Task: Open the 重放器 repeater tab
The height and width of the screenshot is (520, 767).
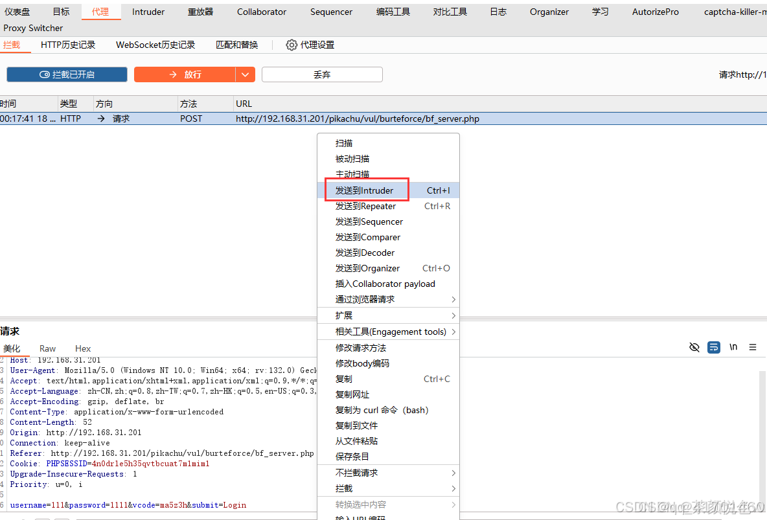Action: tap(201, 12)
